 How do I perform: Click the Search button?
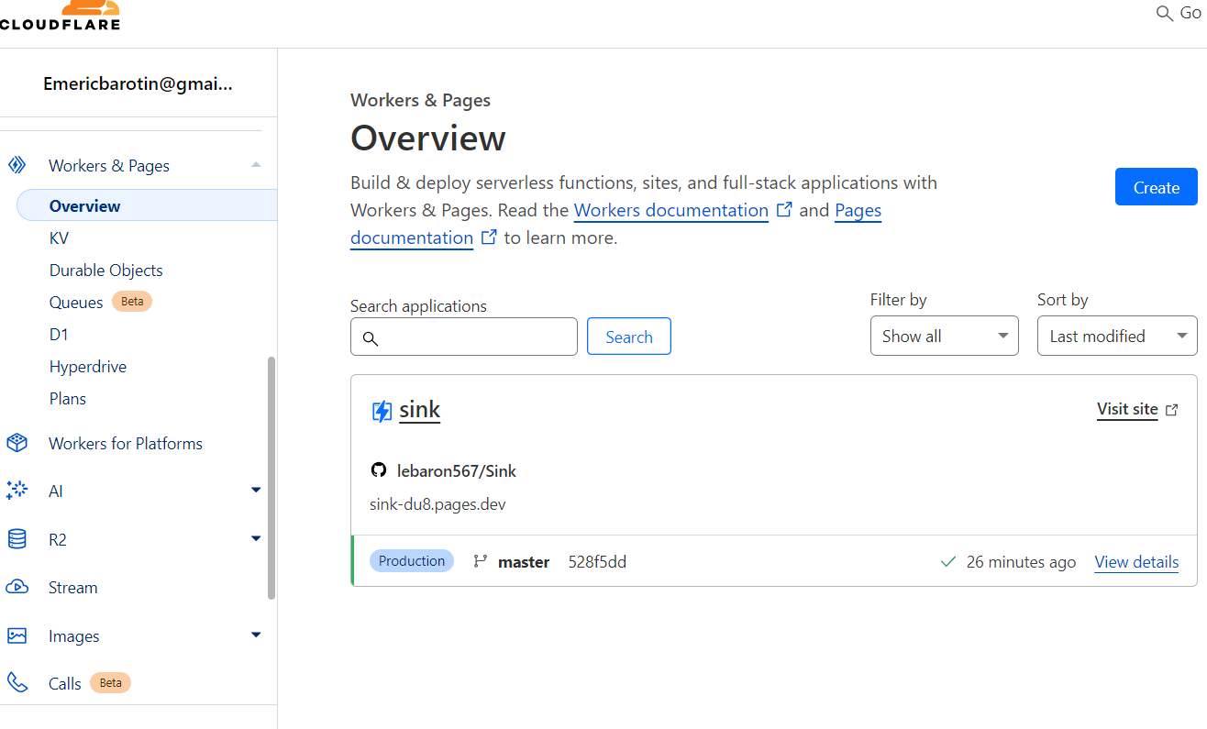coord(629,337)
